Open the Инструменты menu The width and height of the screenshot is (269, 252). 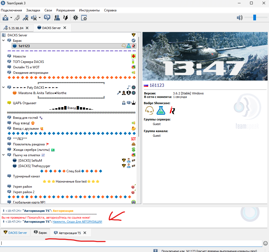[x=89, y=10]
